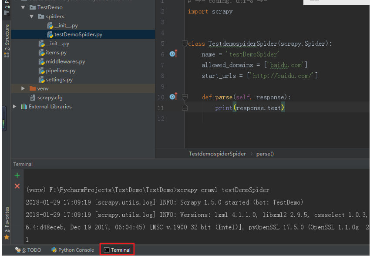Open the Terminal tool window tab
The height and width of the screenshot is (256, 370).
coord(117,250)
